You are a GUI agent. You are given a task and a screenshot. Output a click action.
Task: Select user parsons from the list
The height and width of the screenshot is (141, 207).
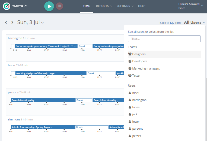pyautogui.click(x=164, y=129)
